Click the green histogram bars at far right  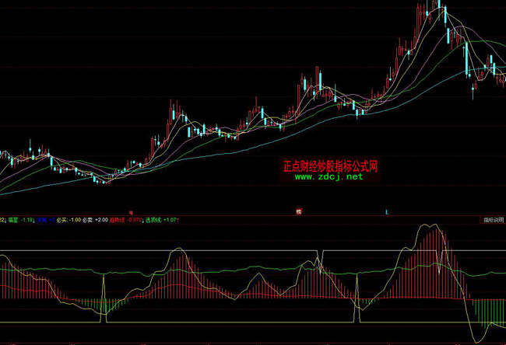click(x=487, y=309)
